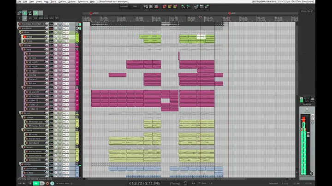Collapse the choir folder track
The width and height of the screenshot is (332, 186).
tap(77, 32)
